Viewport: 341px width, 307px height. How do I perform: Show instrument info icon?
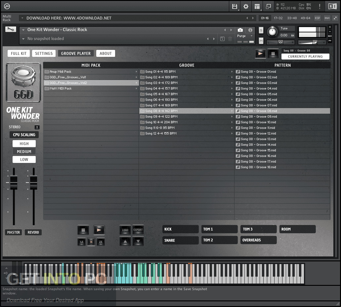point(250,30)
